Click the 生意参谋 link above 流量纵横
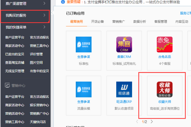Screen dimensions: 191x127 coord(83,102)
